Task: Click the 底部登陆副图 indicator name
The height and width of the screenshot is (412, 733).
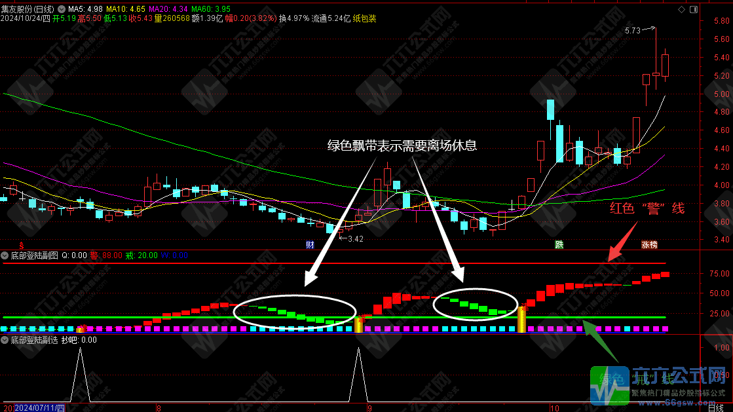Action: coord(35,255)
